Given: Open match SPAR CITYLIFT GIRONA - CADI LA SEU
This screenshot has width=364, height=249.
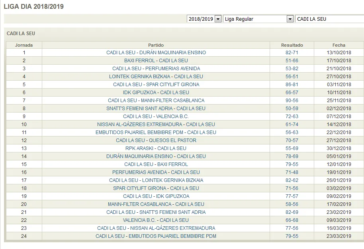Looking at the screenshot, I should tap(156, 188).
